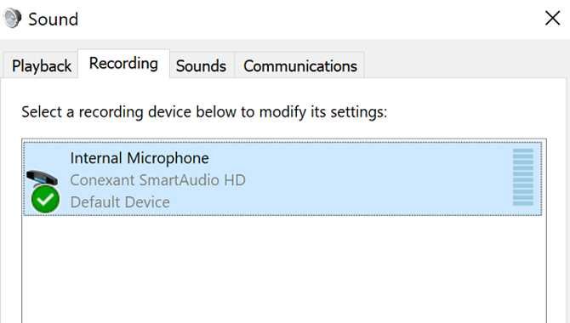This screenshot has width=570, height=323.
Task: Click the Default Device status label
Action: pos(120,202)
